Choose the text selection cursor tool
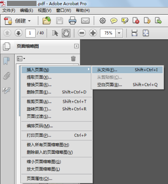 (55, 33)
